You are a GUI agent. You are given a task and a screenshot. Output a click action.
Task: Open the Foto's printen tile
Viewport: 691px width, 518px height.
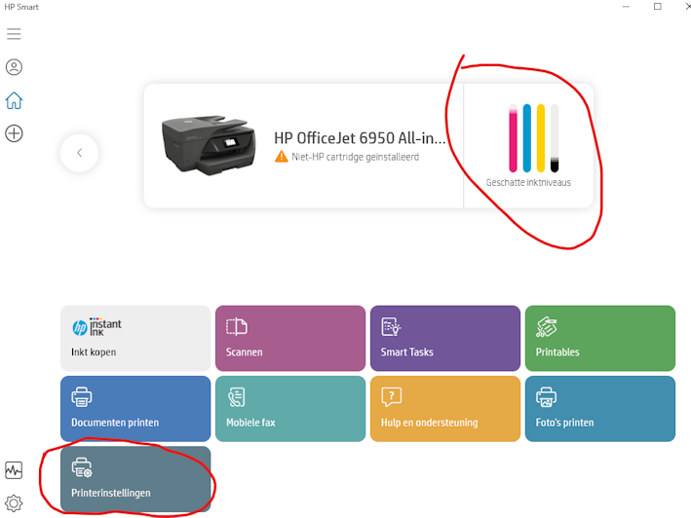(600, 409)
